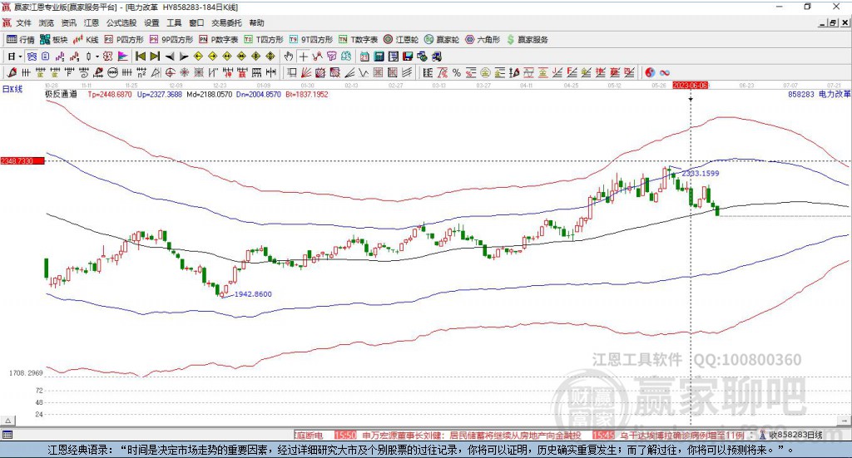Screen dimensions: 852x458
Task: Select the percent sign drawing tool
Action: pos(457,72)
